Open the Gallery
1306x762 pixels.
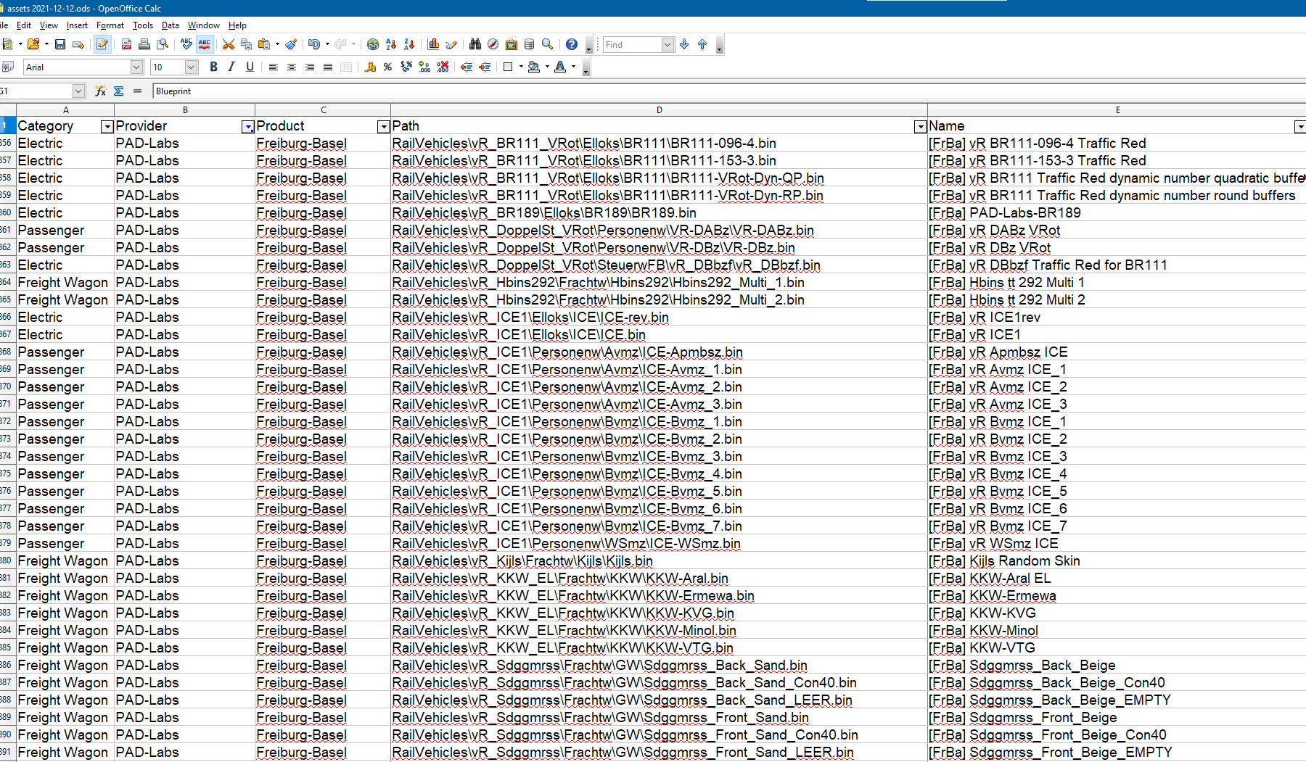pos(512,45)
